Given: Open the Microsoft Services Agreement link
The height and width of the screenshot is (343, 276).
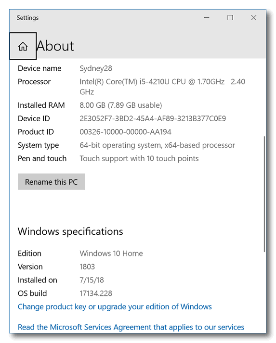Looking at the screenshot, I should 131,327.
